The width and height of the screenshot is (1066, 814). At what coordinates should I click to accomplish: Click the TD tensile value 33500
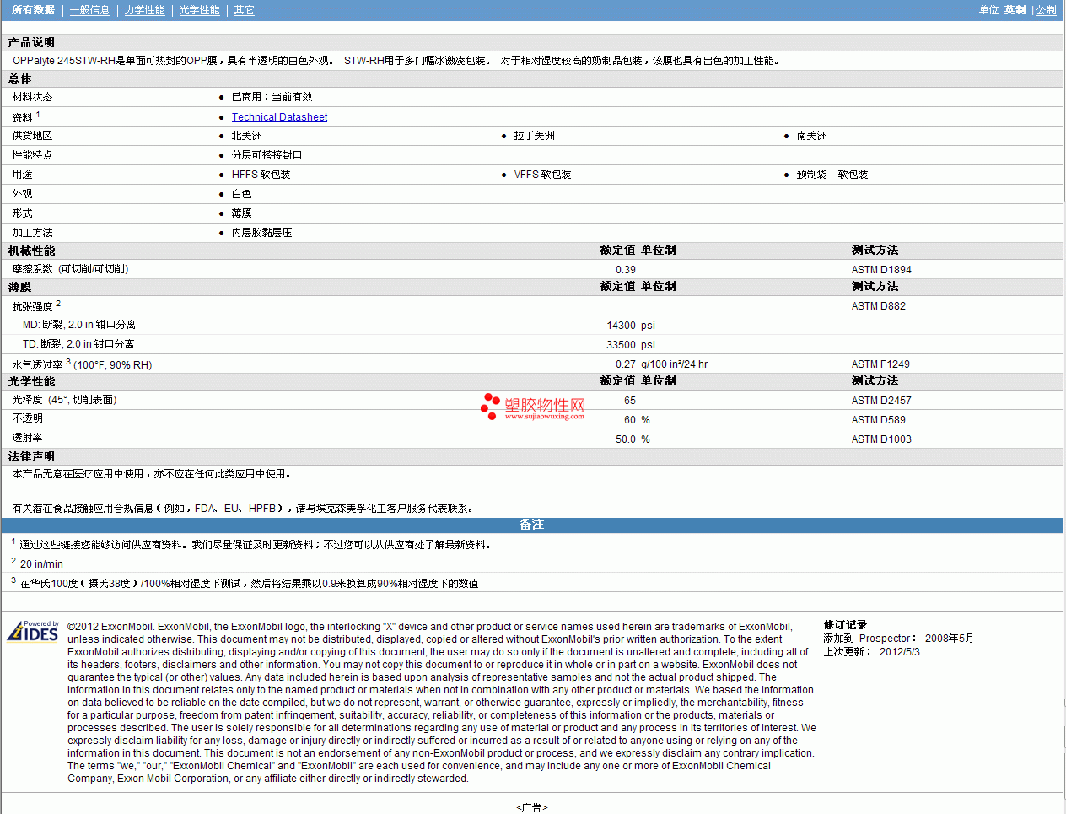(x=622, y=345)
